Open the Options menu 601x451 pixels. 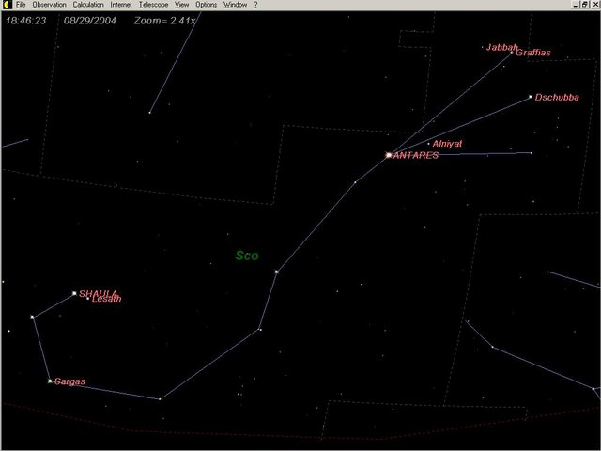point(207,5)
